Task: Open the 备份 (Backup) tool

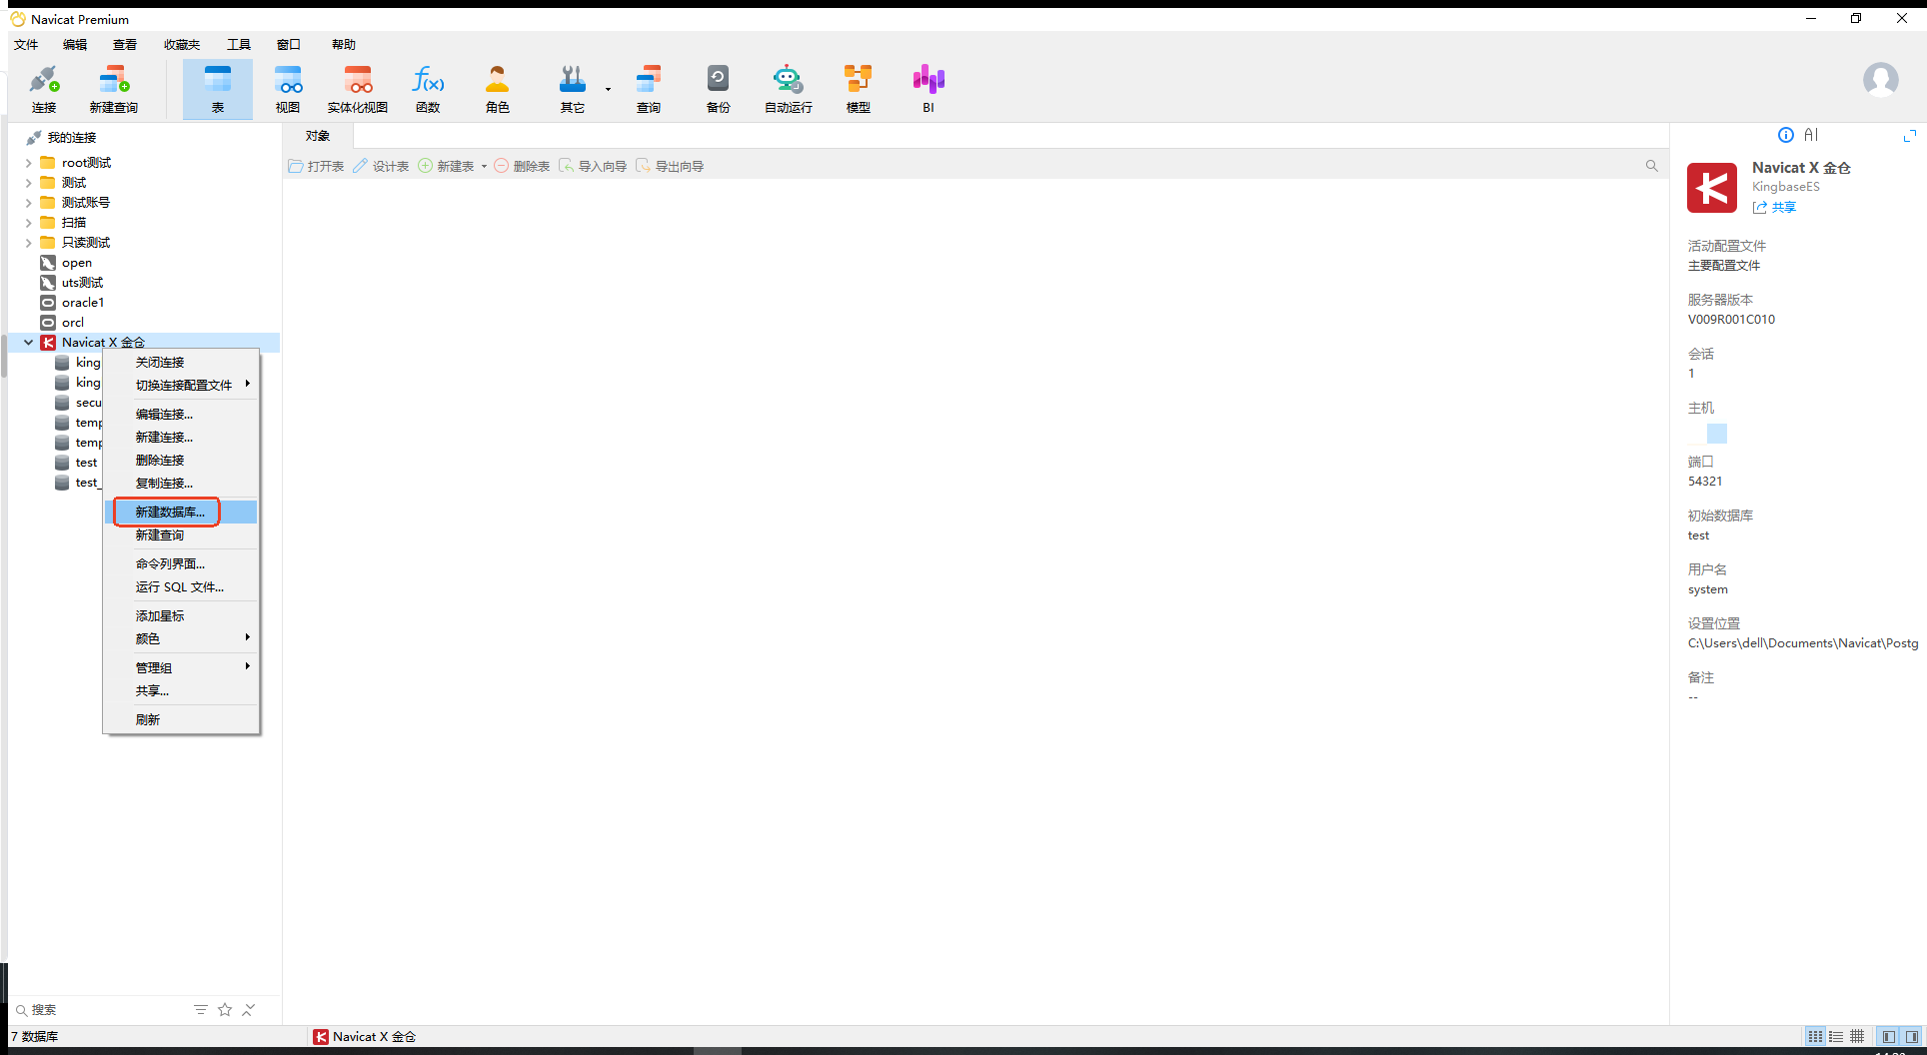Action: click(719, 90)
